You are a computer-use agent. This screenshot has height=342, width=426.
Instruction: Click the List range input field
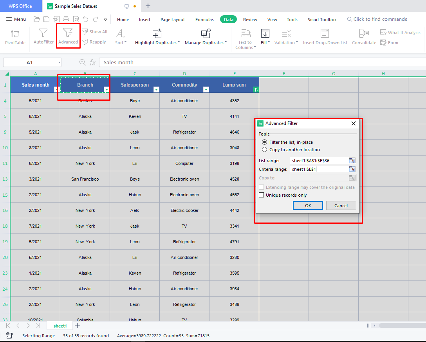[x=319, y=160]
